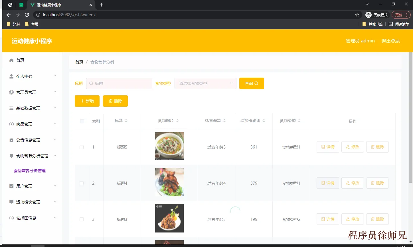This screenshot has width=413, height=247.
Task: Sort table by 适宜年龄 column arrows
Action: (224, 121)
